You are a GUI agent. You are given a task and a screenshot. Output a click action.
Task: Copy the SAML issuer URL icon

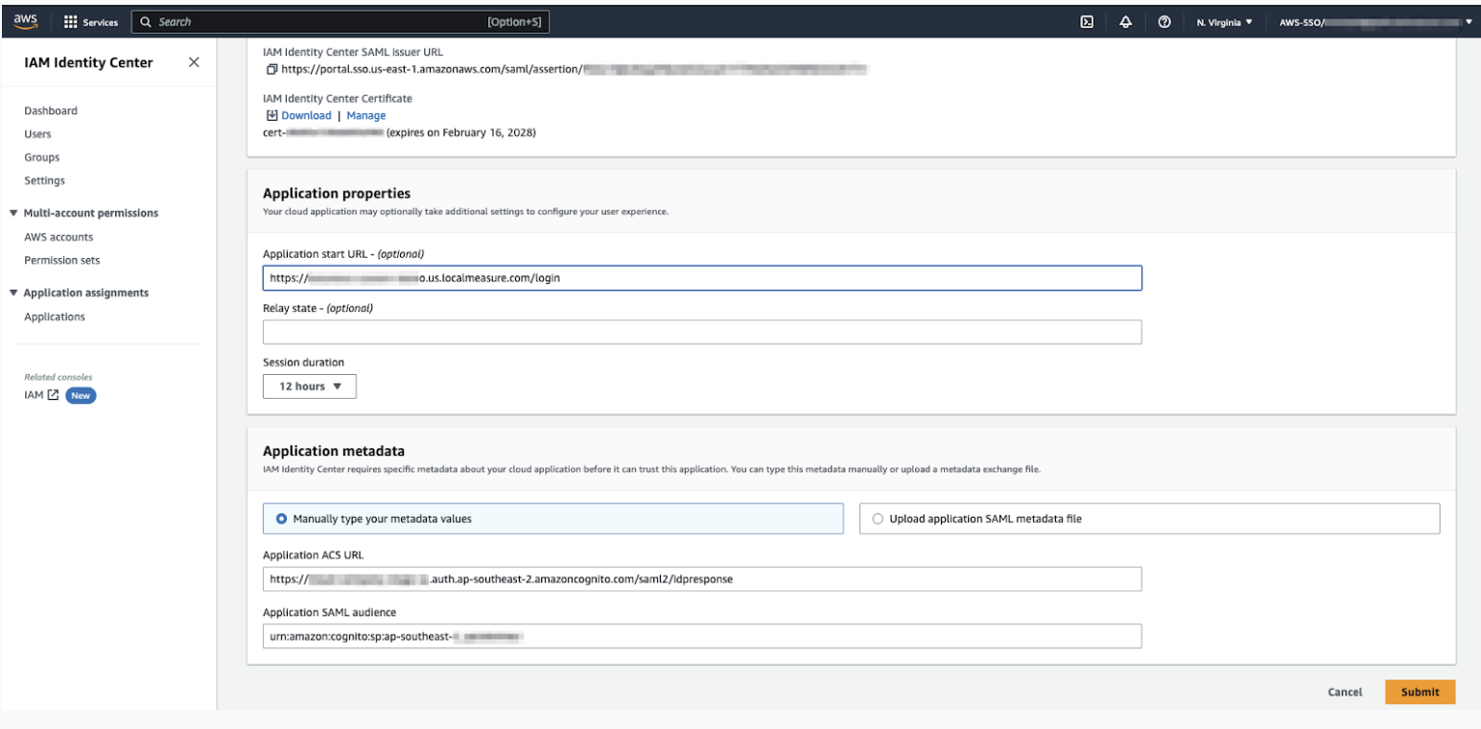271,69
